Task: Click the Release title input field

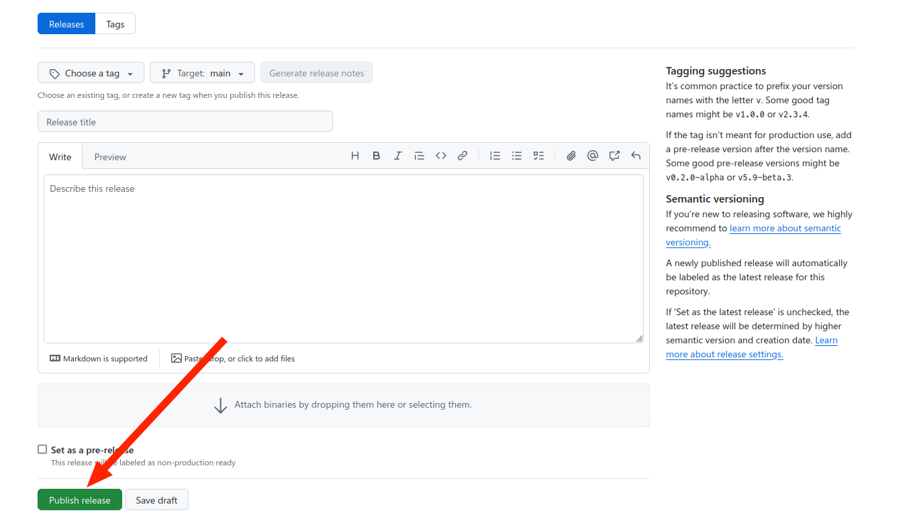Action: [x=185, y=122]
